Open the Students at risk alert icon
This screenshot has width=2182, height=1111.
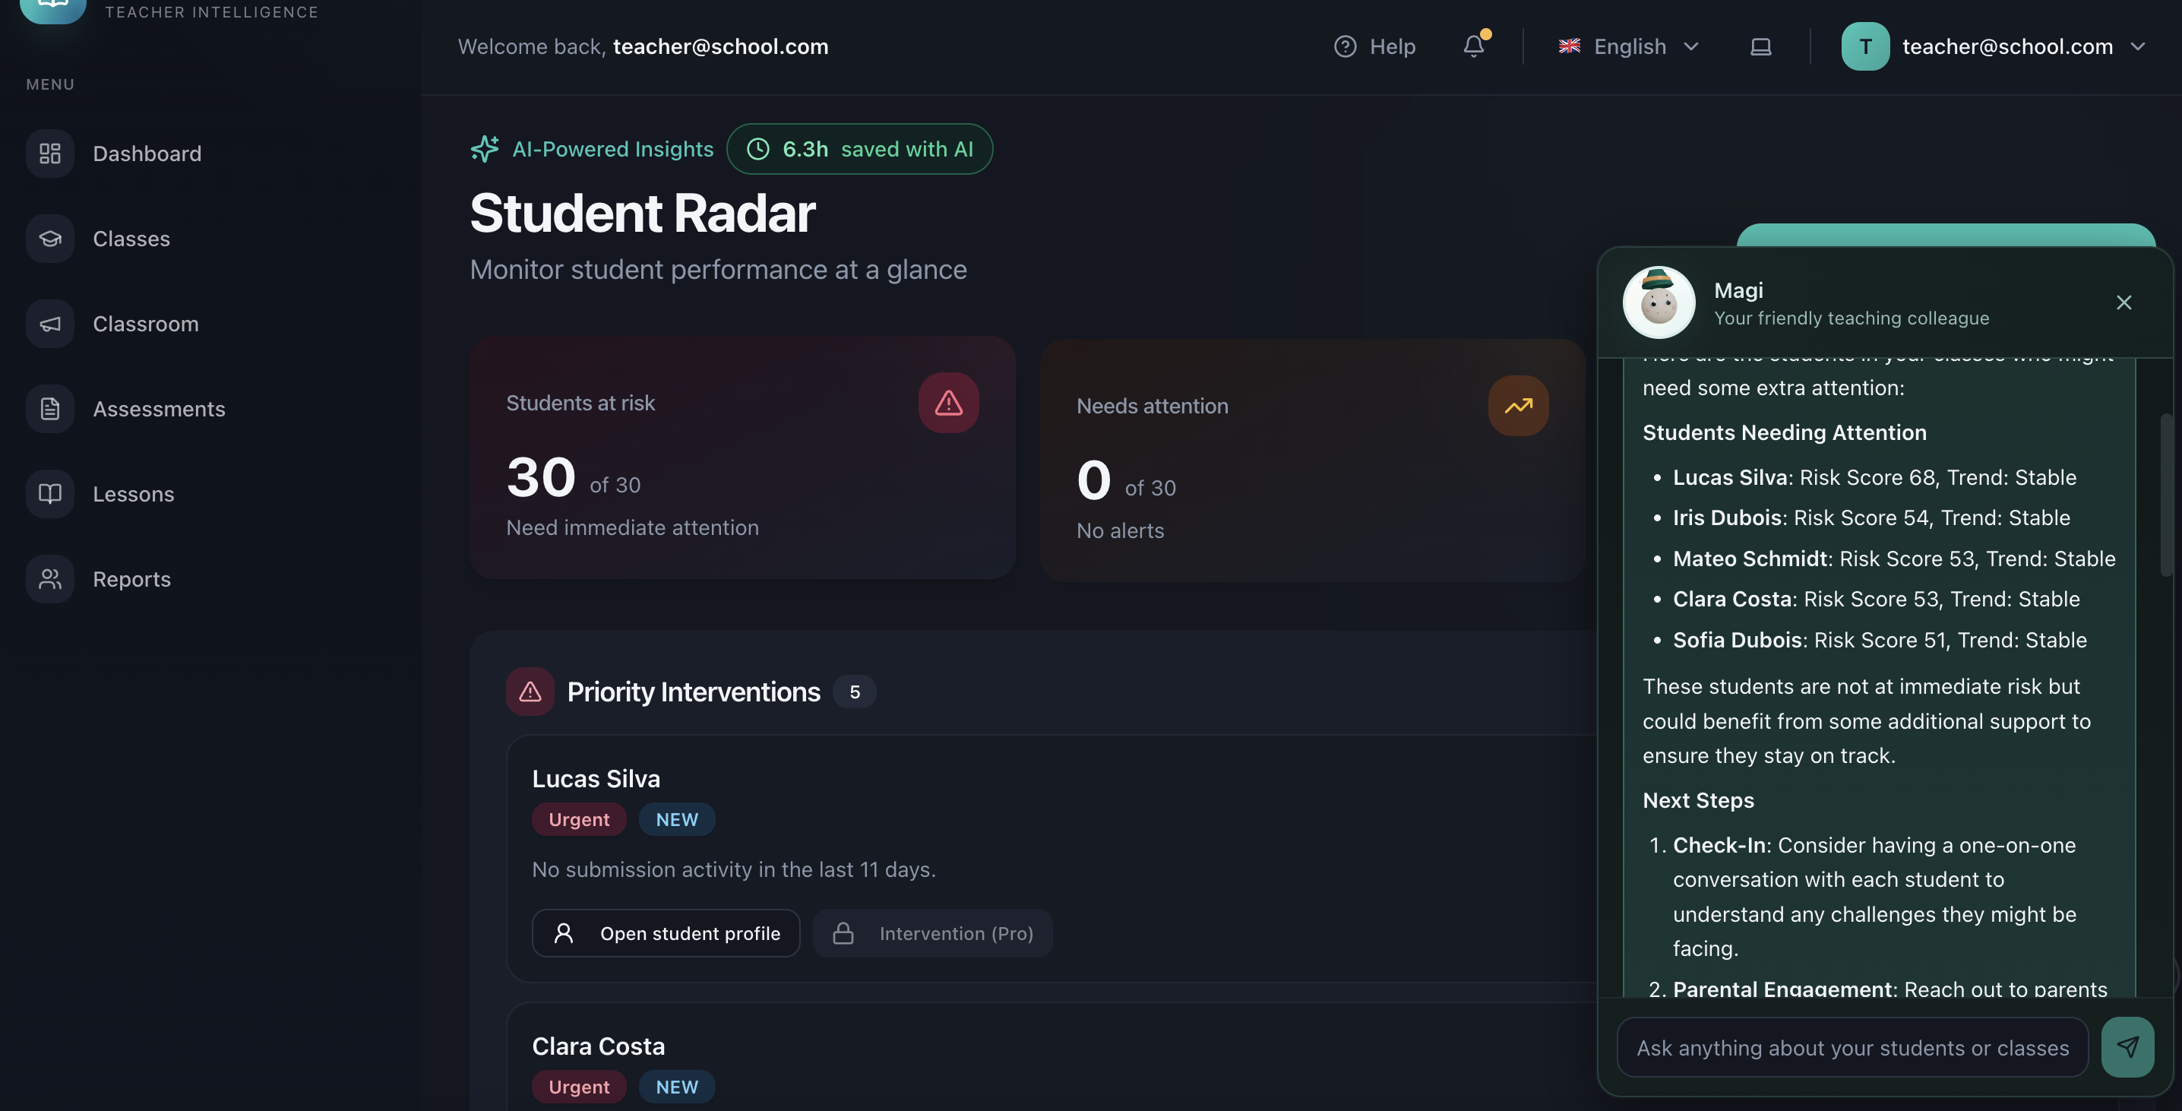pyautogui.click(x=949, y=403)
